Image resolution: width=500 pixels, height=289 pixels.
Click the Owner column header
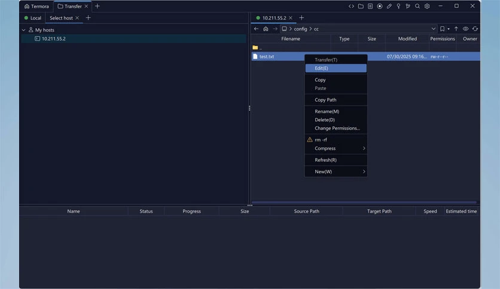tap(470, 38)
